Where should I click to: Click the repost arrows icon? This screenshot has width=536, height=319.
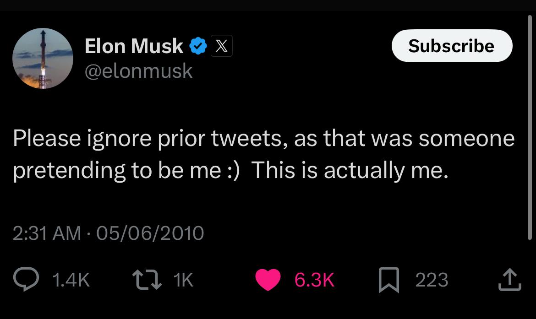coord(147,280)
